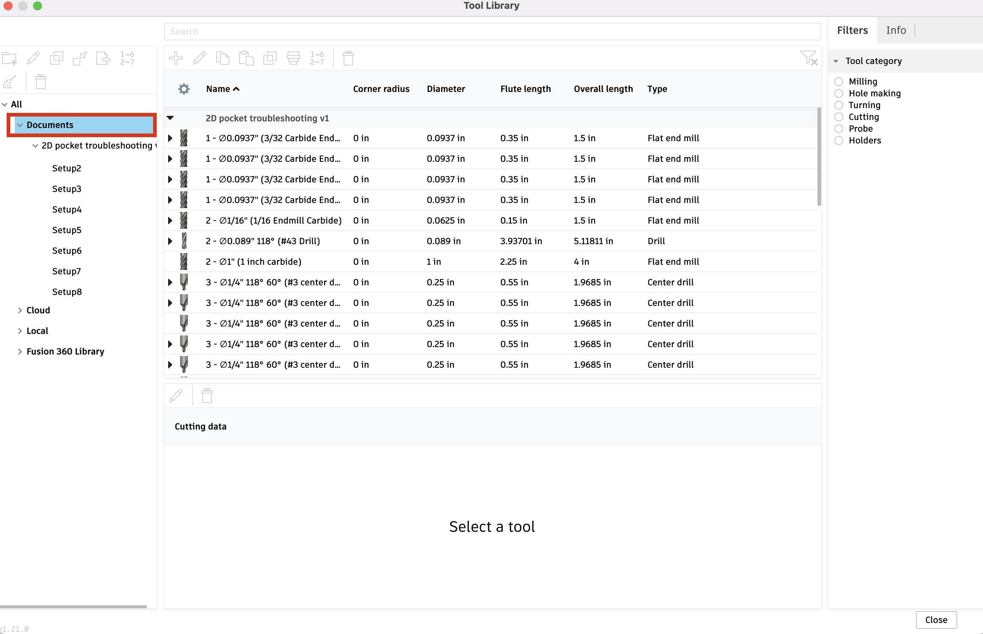Enable the Hole making filter
The width and height of the screenshot is (983, 634).
(839, 93)
